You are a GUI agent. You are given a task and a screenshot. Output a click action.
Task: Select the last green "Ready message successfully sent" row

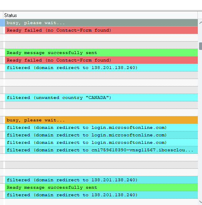pyautogui.click(x=101, y=188)
